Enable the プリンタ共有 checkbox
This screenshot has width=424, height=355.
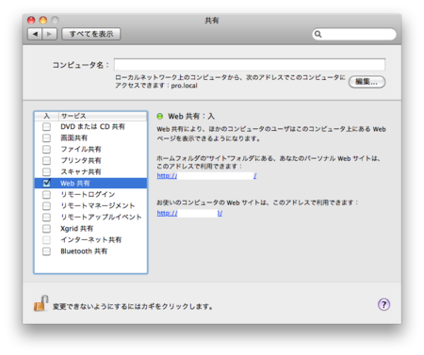46,160
